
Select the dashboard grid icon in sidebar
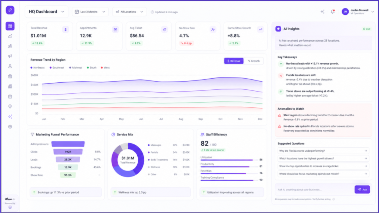[10, 26]
